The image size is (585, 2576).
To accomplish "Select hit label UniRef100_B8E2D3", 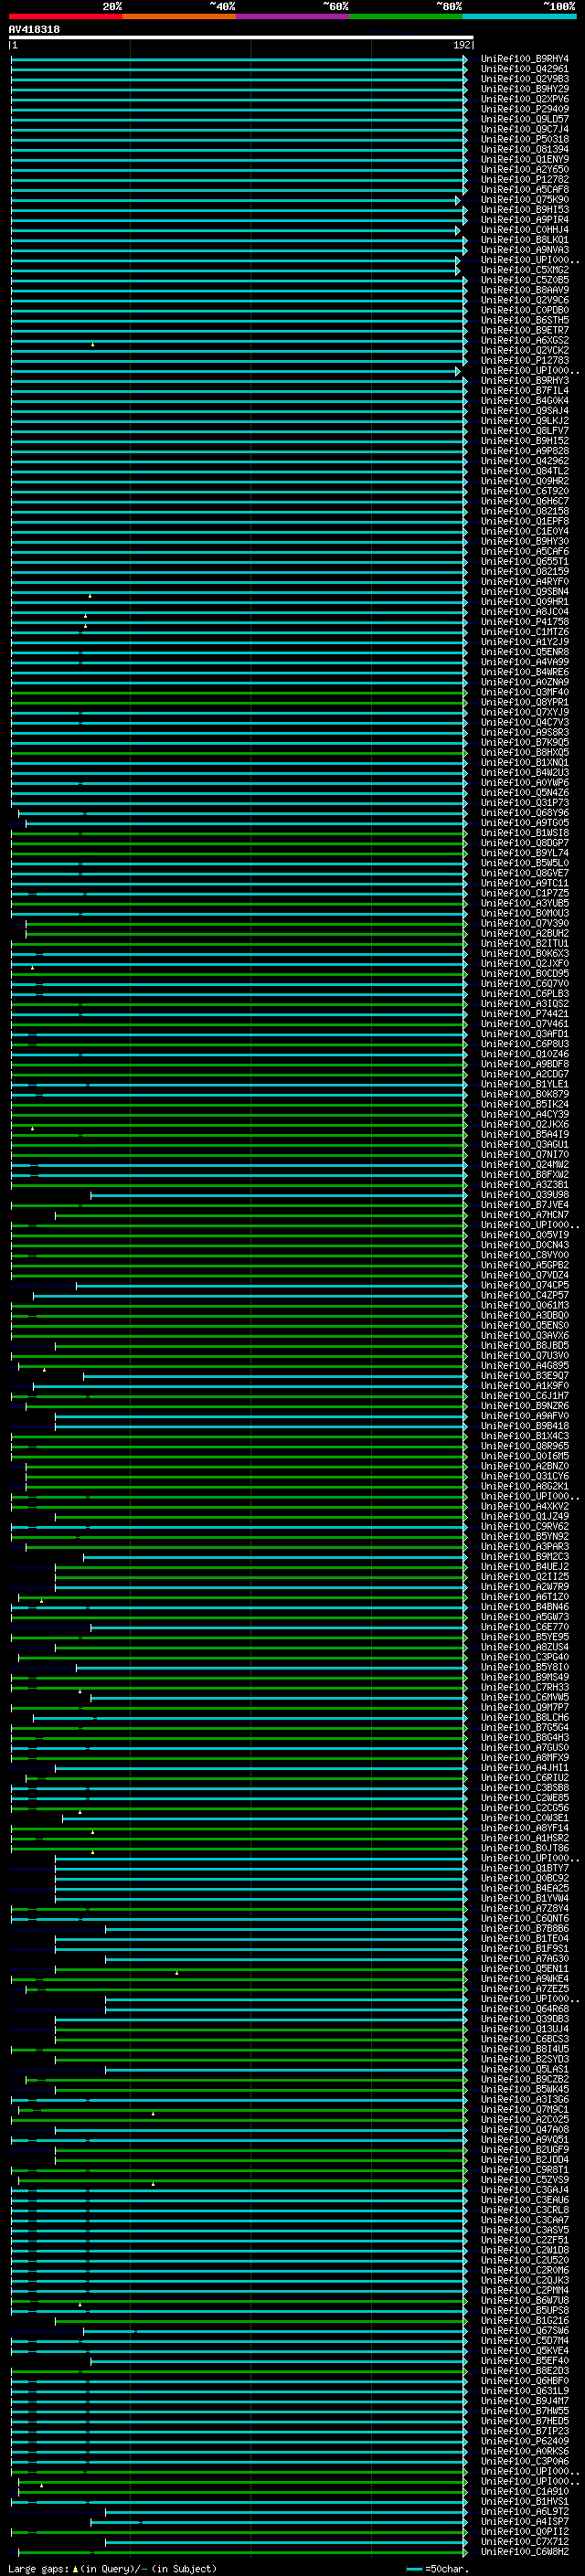I will 524,2370.
